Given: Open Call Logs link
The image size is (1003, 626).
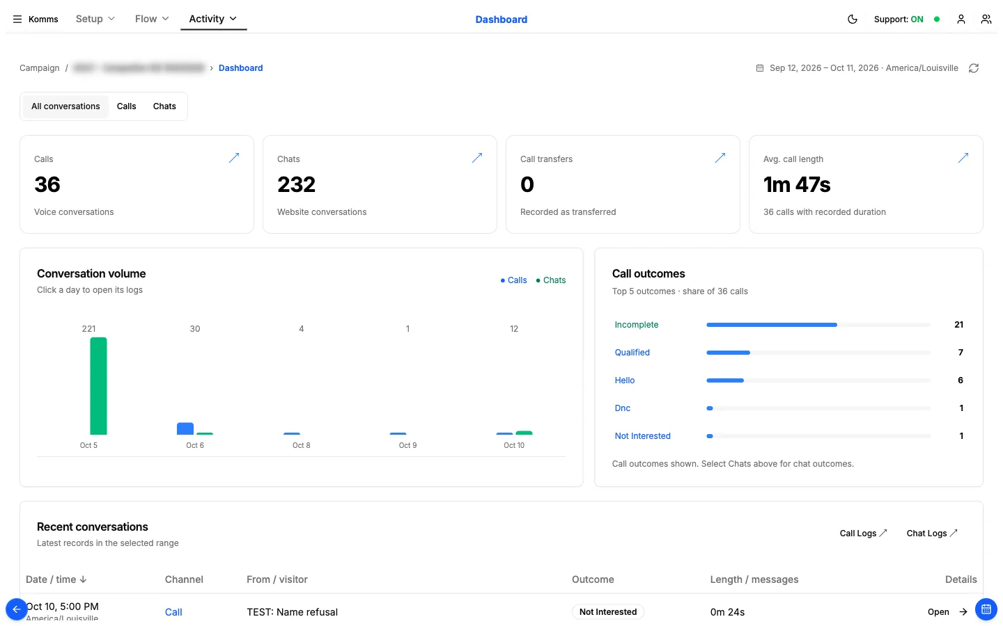Looking at the screenshot, I should coord(863,533).
